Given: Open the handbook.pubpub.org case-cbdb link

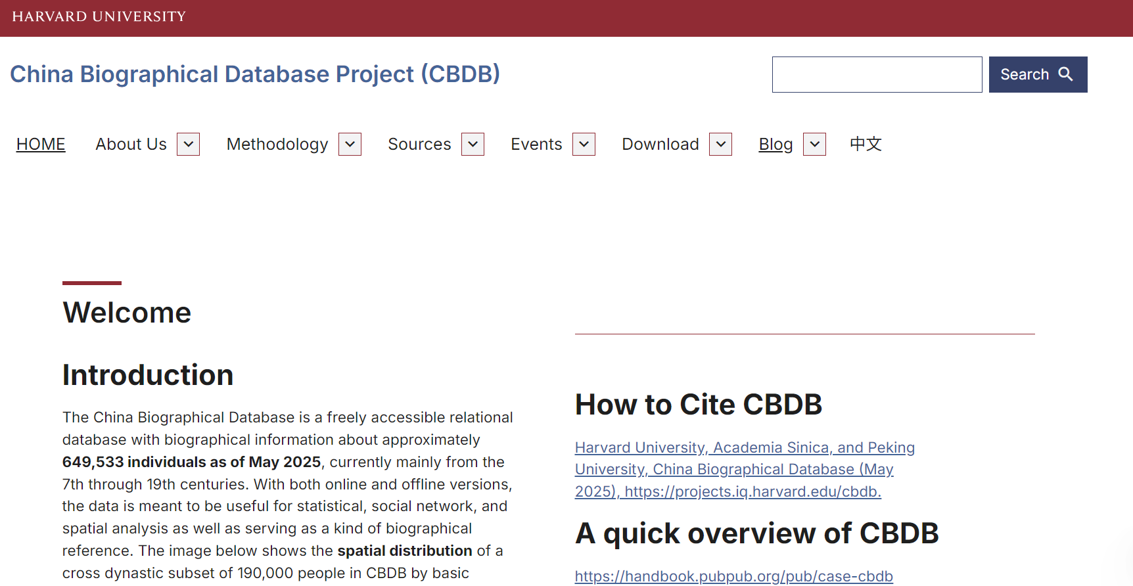Looking at the screenshot, I should (x=733, y=576).
